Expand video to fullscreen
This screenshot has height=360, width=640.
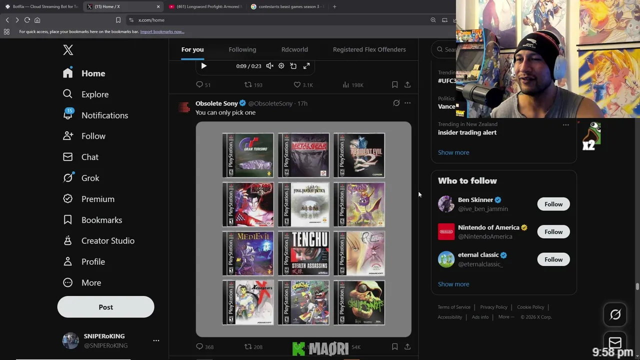click(x=306, y=66)
